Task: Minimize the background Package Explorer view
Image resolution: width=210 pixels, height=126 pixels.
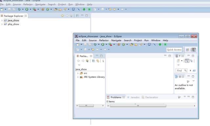Action: [x=82, y=15]
